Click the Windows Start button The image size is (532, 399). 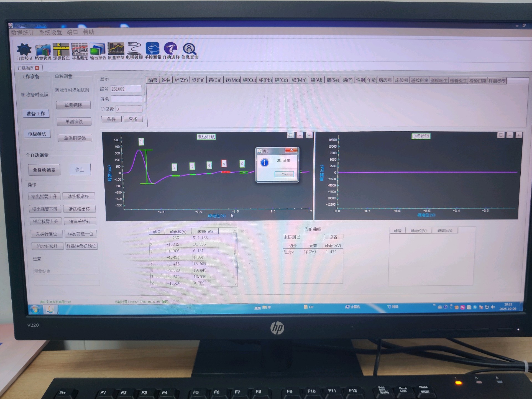coord(35,310)
